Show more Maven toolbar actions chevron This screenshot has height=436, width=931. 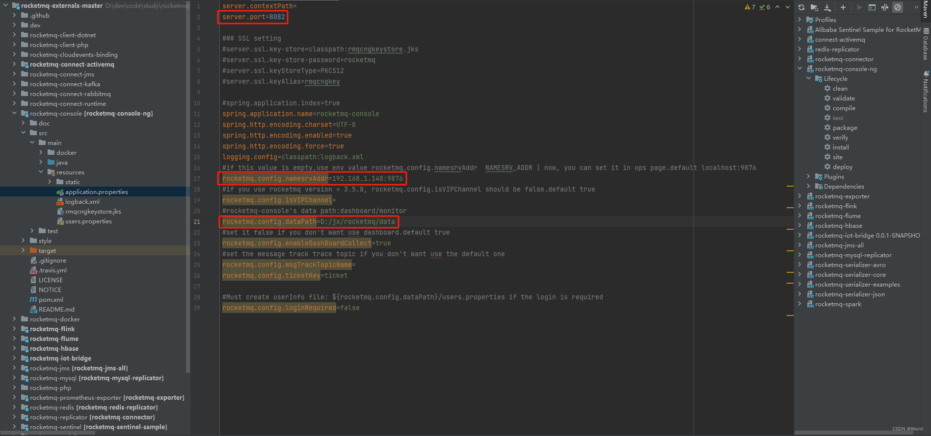point(916,7)
